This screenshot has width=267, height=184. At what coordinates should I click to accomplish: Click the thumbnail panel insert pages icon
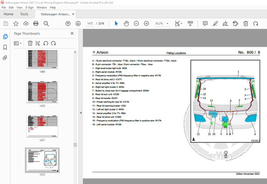(x=37, y=43)
